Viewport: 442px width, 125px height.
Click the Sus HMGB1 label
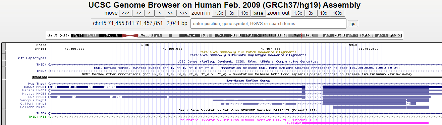pyautogui.click(x=37, y=97)
